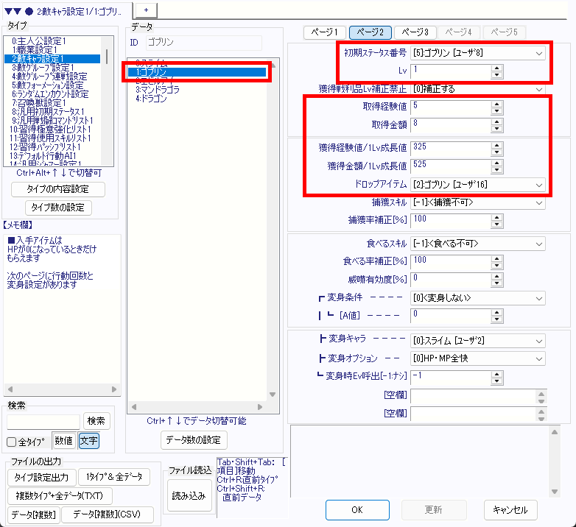Select 4:ドラゴン in the data list
The height and width of the screenshot is (527, 576).
pos(151,99)
